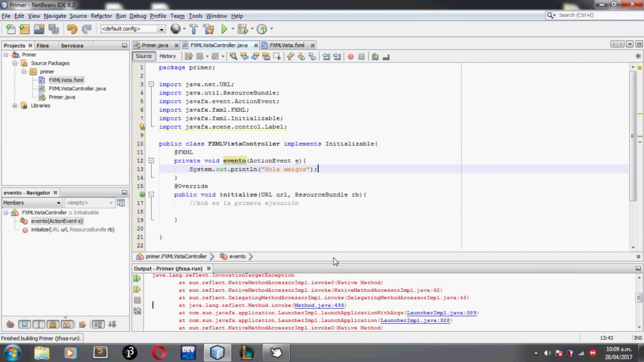Screen dimensions: 644x362
Task: Click the Uncomment lines icon
Action: pyautogui.click(x=386, y=56)
